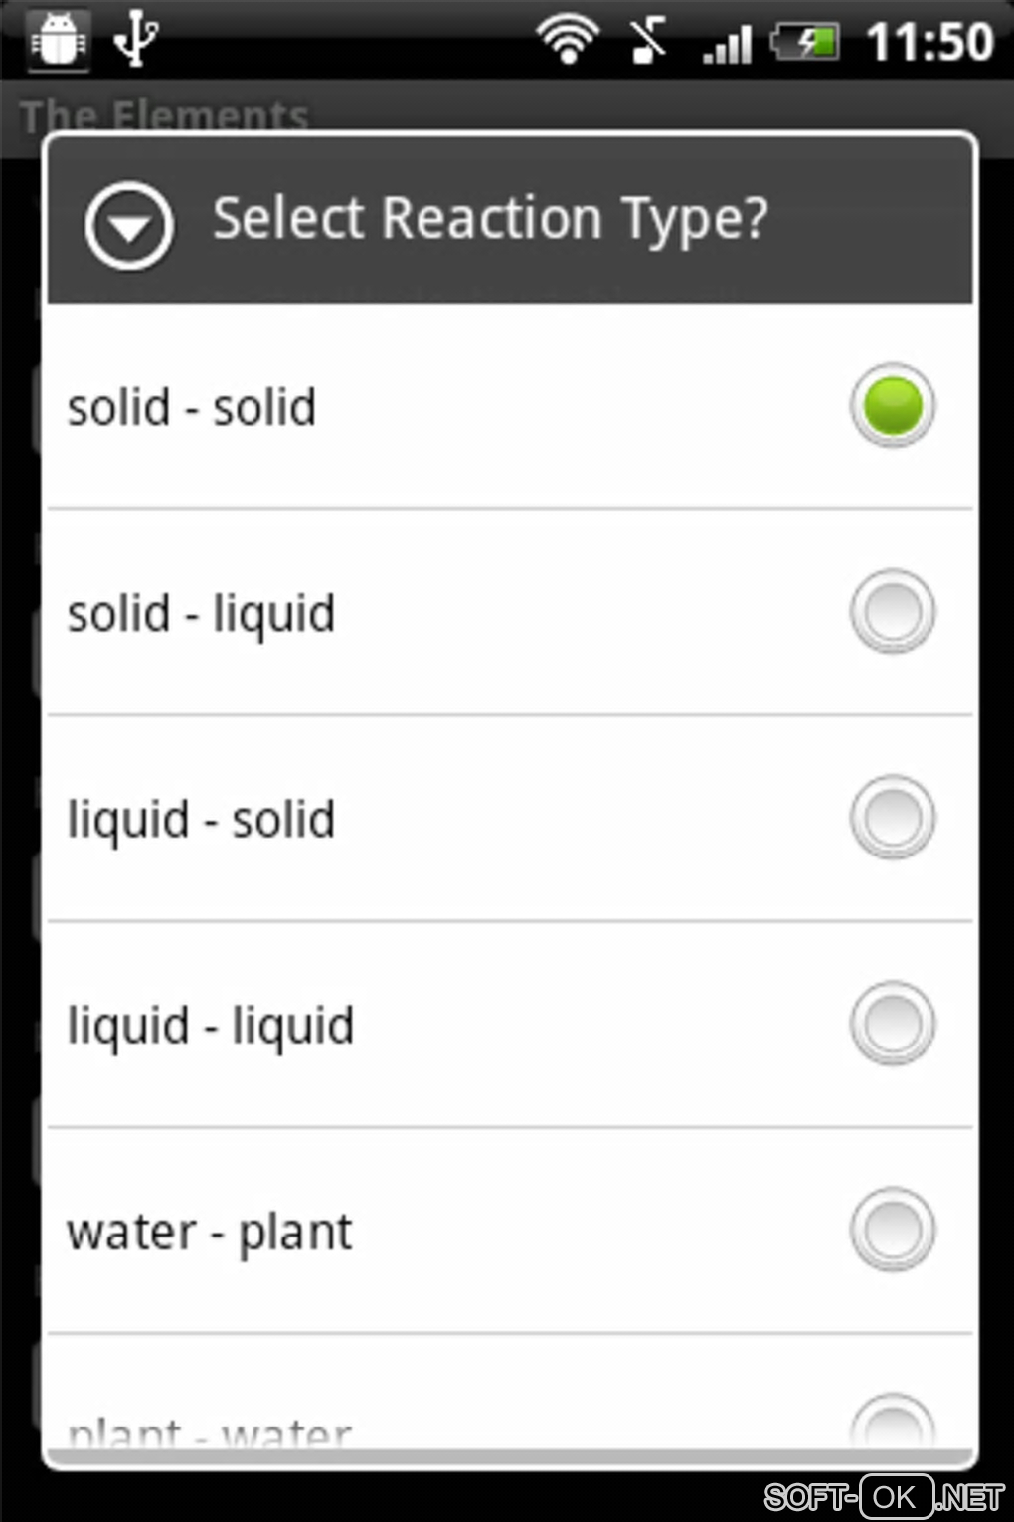The width and height of the screenshot is (1014, 1522).
Task: Click the 'Select Reaction Type?' dialog title
Action: (x=490, y=218)
